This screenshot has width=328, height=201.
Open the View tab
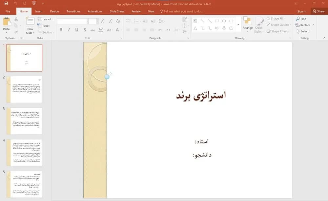pyautogui.click(x=151, y=11)
